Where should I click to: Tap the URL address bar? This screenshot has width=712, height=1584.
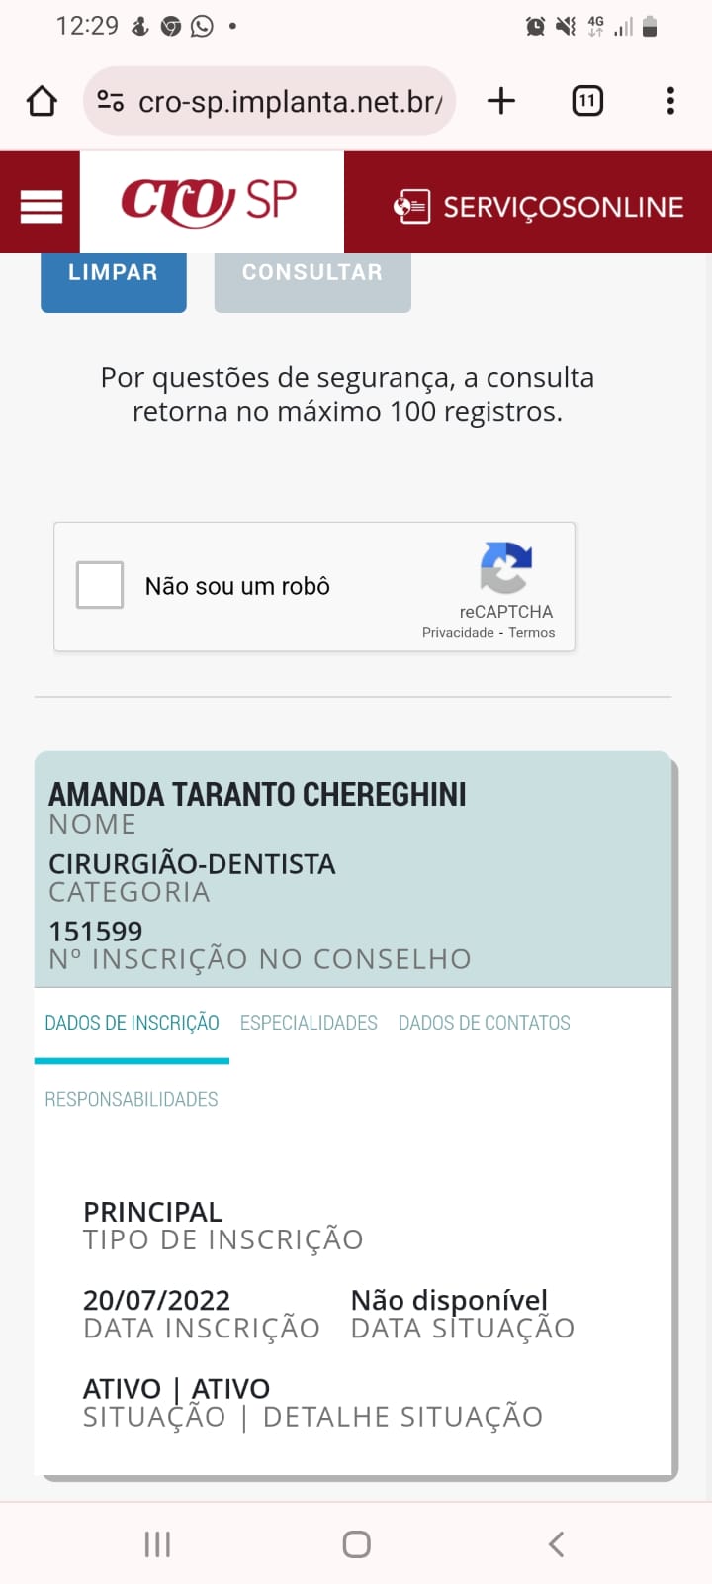coord(290,101)
